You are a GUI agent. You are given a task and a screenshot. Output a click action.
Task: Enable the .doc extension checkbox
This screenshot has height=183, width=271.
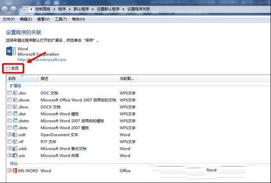coord(9,93)
